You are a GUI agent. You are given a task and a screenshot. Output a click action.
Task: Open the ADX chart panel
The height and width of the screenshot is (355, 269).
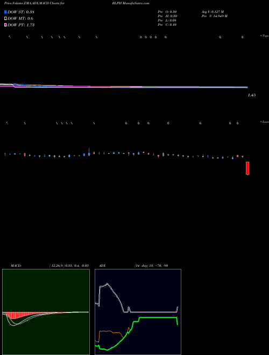[x=138, y=312]
